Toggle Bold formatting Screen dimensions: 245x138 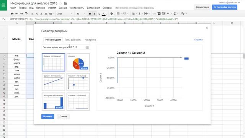click(x=90, y=14)
